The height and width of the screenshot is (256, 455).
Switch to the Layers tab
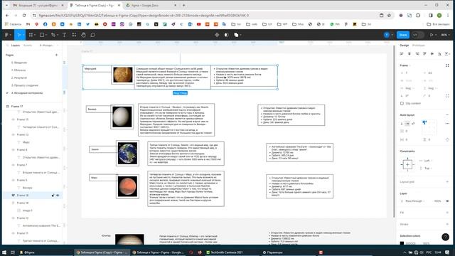(16, 46)
